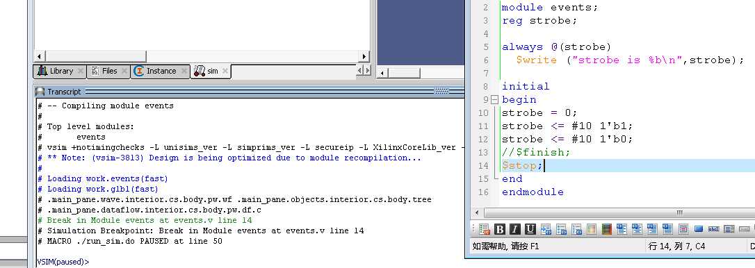The width and height of the screenshot is (755, 268).
Task: Click the Instance tab's orange circle icon
Action: (139, 71)
